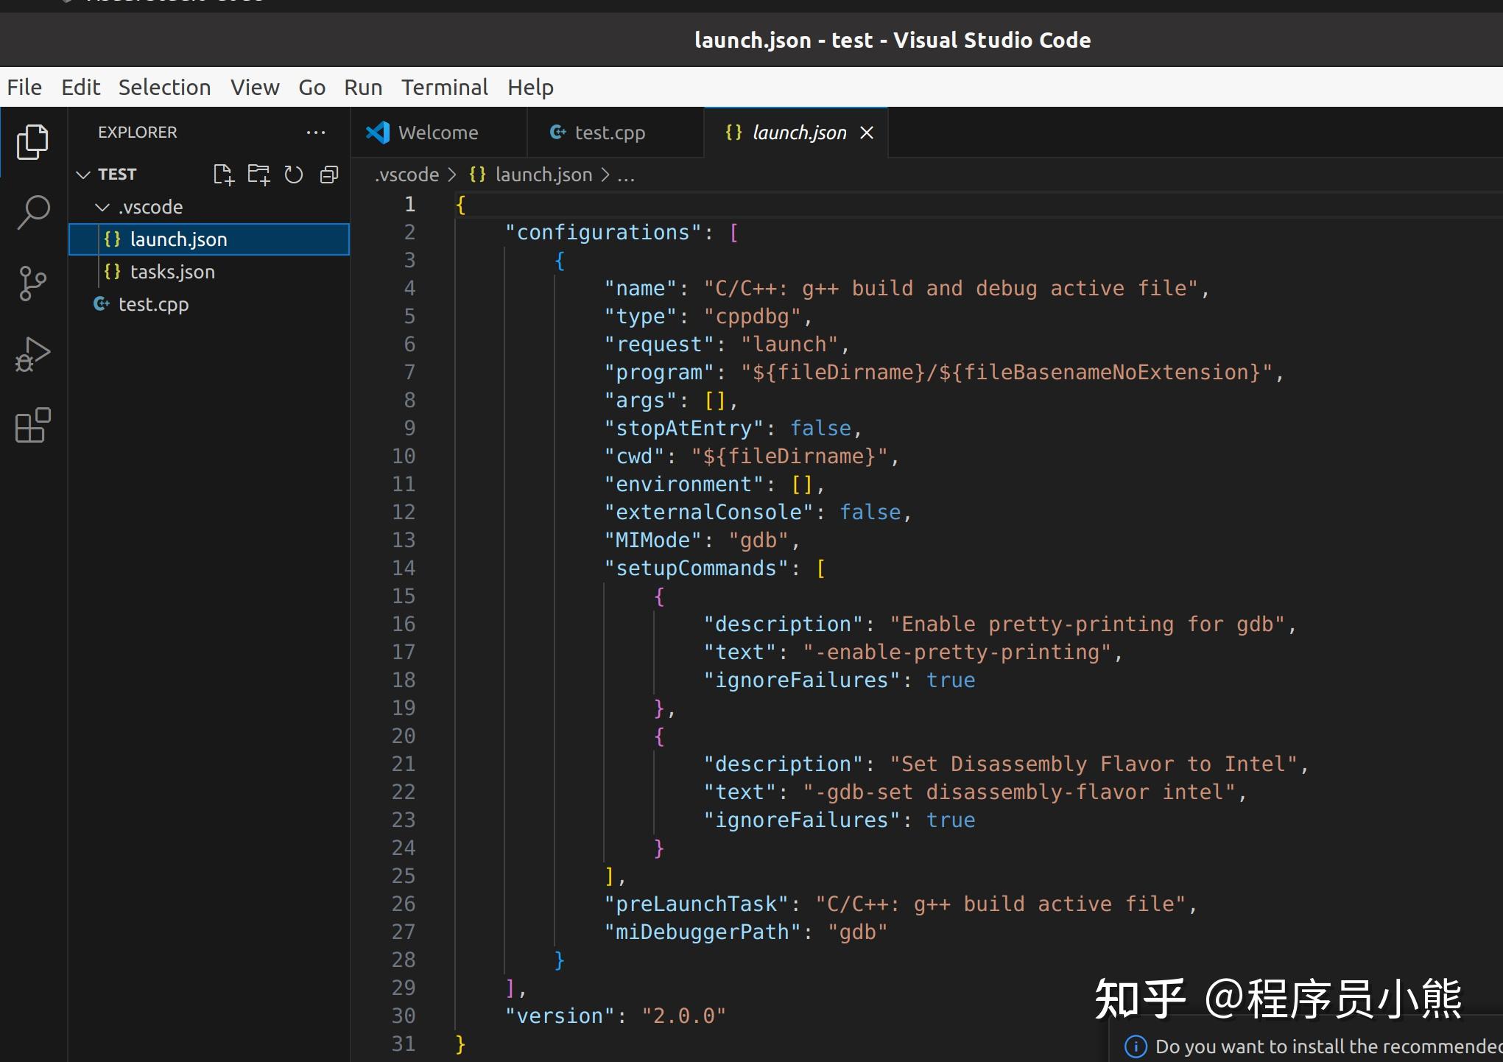The image size is (1503, 1062).
Task: Close the launch.json tab
Action: click(x=867, y=133)
